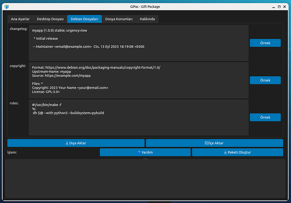Click the 'License: GPL-3.0+' line

pos(46,92)
